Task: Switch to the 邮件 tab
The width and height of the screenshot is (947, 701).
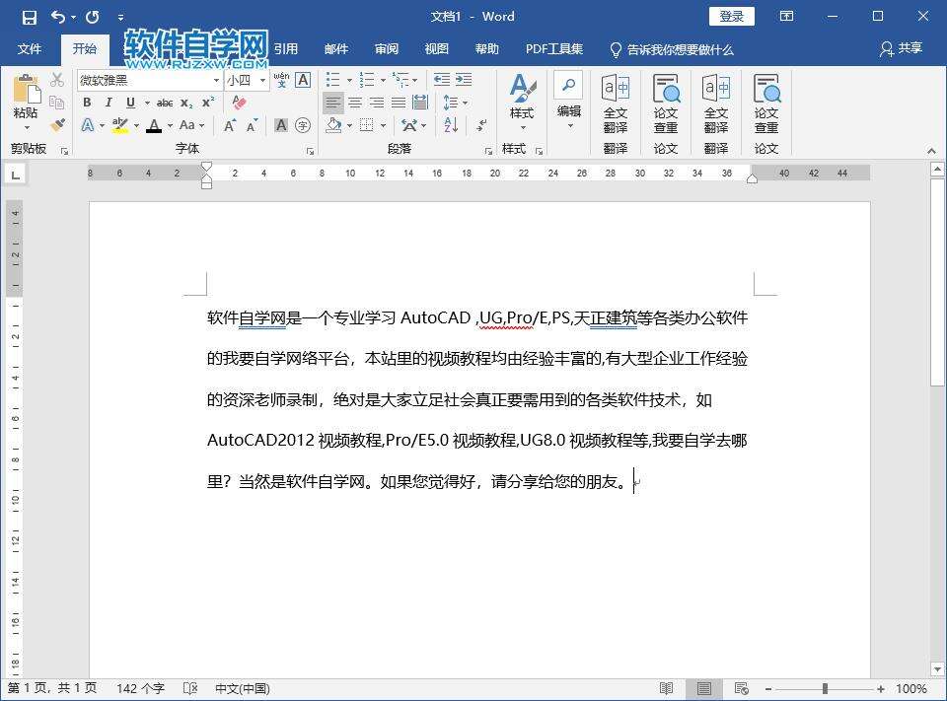Action: coord(335,49)
